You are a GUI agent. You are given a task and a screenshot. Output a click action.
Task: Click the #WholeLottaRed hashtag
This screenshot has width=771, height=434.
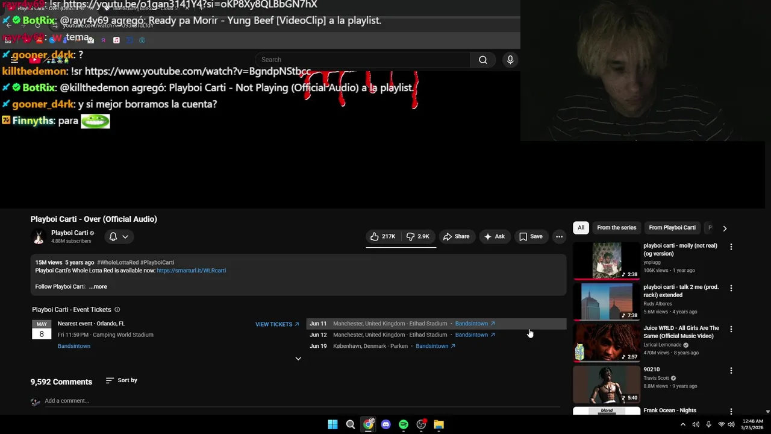(x=118, y=262)
